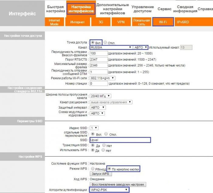Open the 3G subtab
Image resolution: width=213 pixels, height=193 pixels.
(x=101, y=22)
